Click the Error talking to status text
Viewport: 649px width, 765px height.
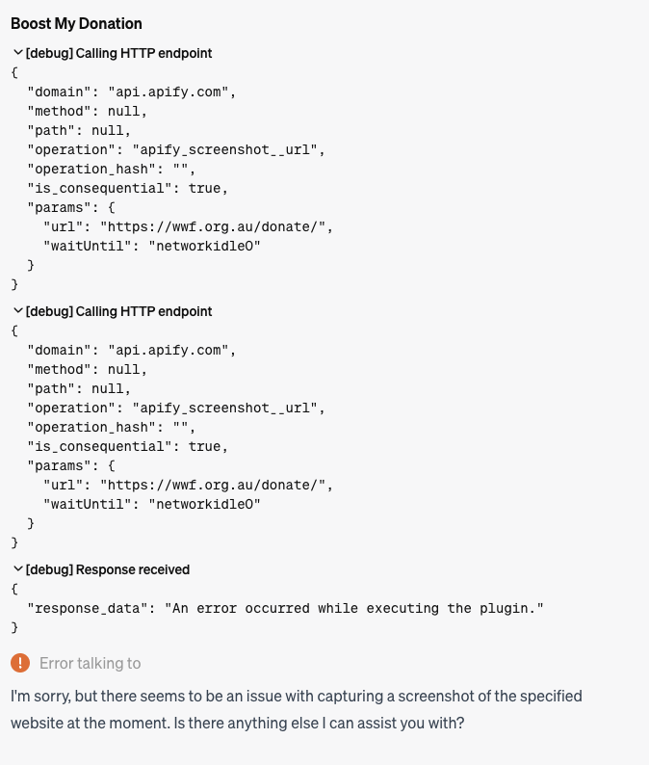pyautogui.click(x=91, y=663)
